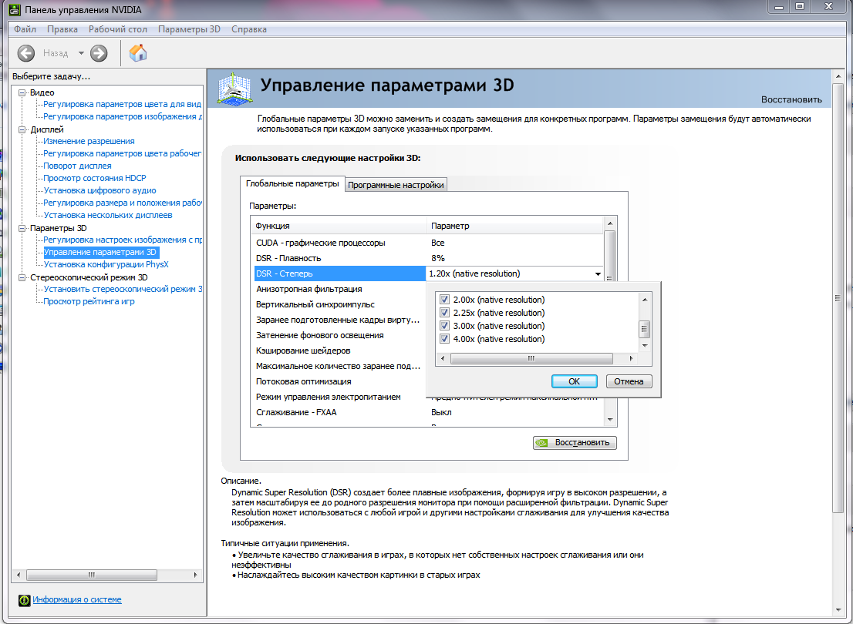Open Просмотр состояния HDCP item
The width and height of the screenshot is (853, 624).
pyautogui.click(x=95, y=178)
